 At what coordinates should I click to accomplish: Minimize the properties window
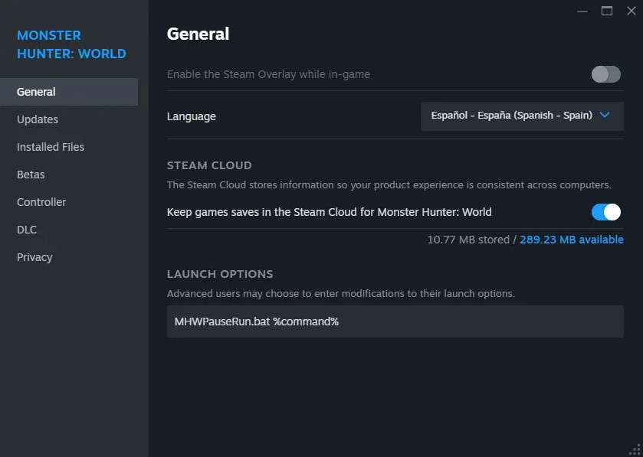pyautogui.click(x=582, y=11)
